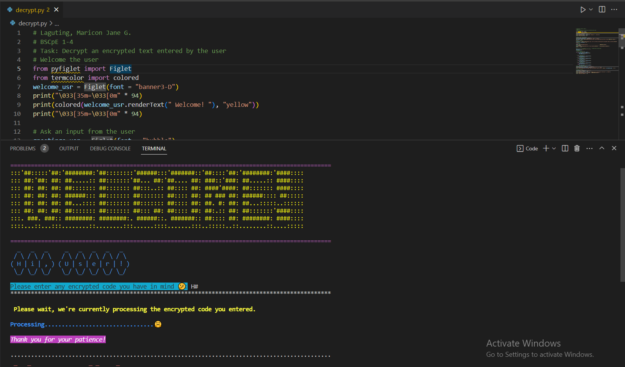This screenshot has width=625, height=367.
Task: Open editor More Actions ellipsis menu
Action: tap(614, 9)
